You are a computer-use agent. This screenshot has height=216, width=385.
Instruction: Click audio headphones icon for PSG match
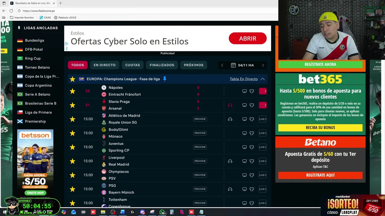(230, 189)
